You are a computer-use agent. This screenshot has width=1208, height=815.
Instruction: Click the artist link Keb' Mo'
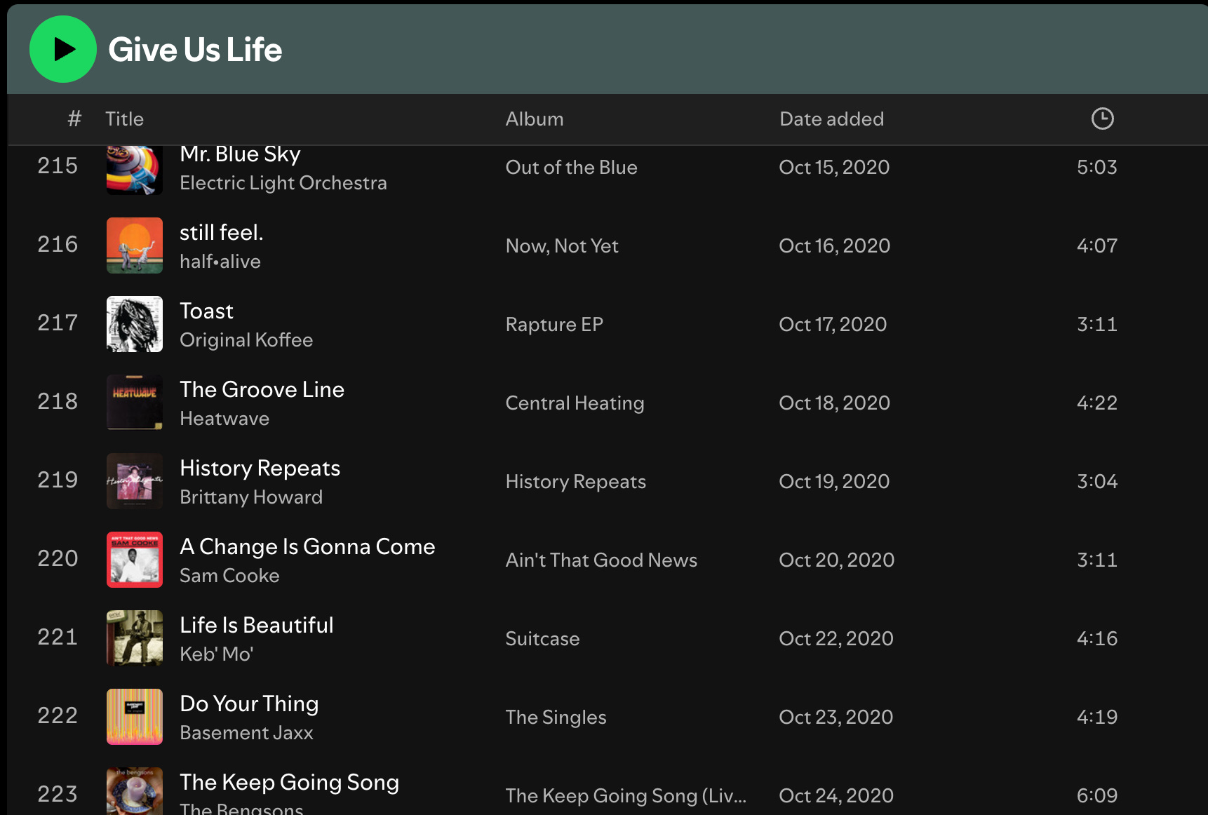tap(217, 653)
